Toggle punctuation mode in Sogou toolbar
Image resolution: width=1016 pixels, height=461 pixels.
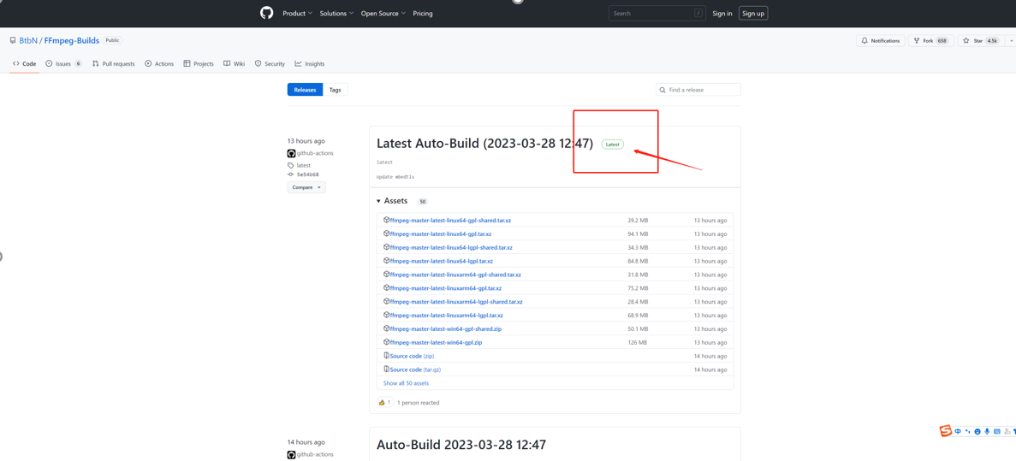[x=967, y=431]
